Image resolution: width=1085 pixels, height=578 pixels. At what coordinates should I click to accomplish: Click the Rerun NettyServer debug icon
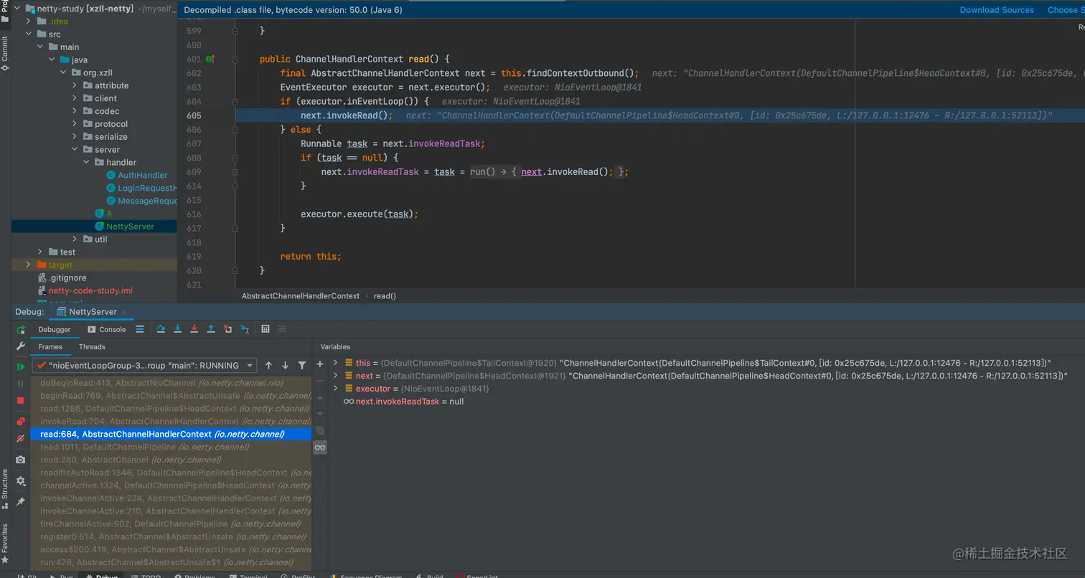click(21, 330)
